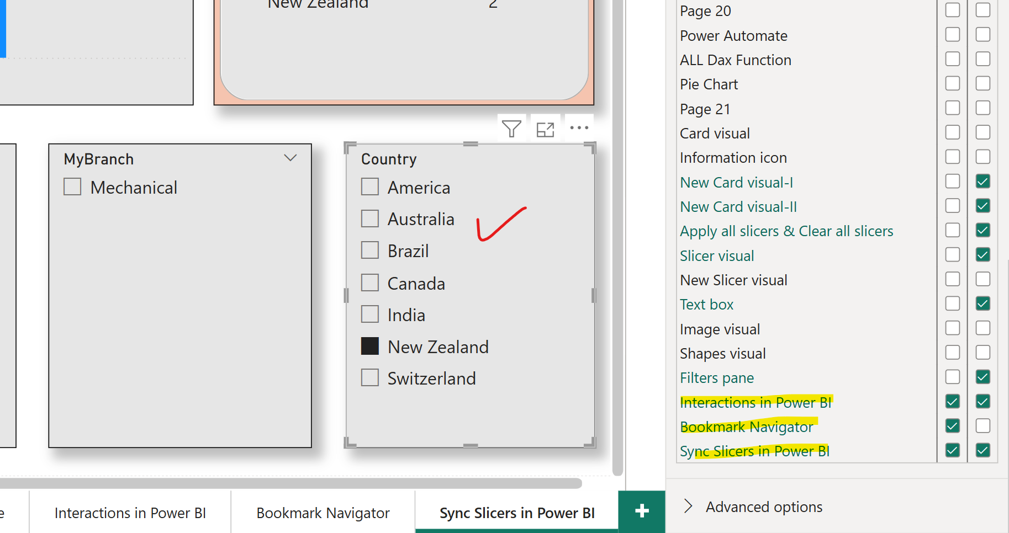1009x533 pixels.
Task: Click the Advanced options label
Action: point(763,507)
